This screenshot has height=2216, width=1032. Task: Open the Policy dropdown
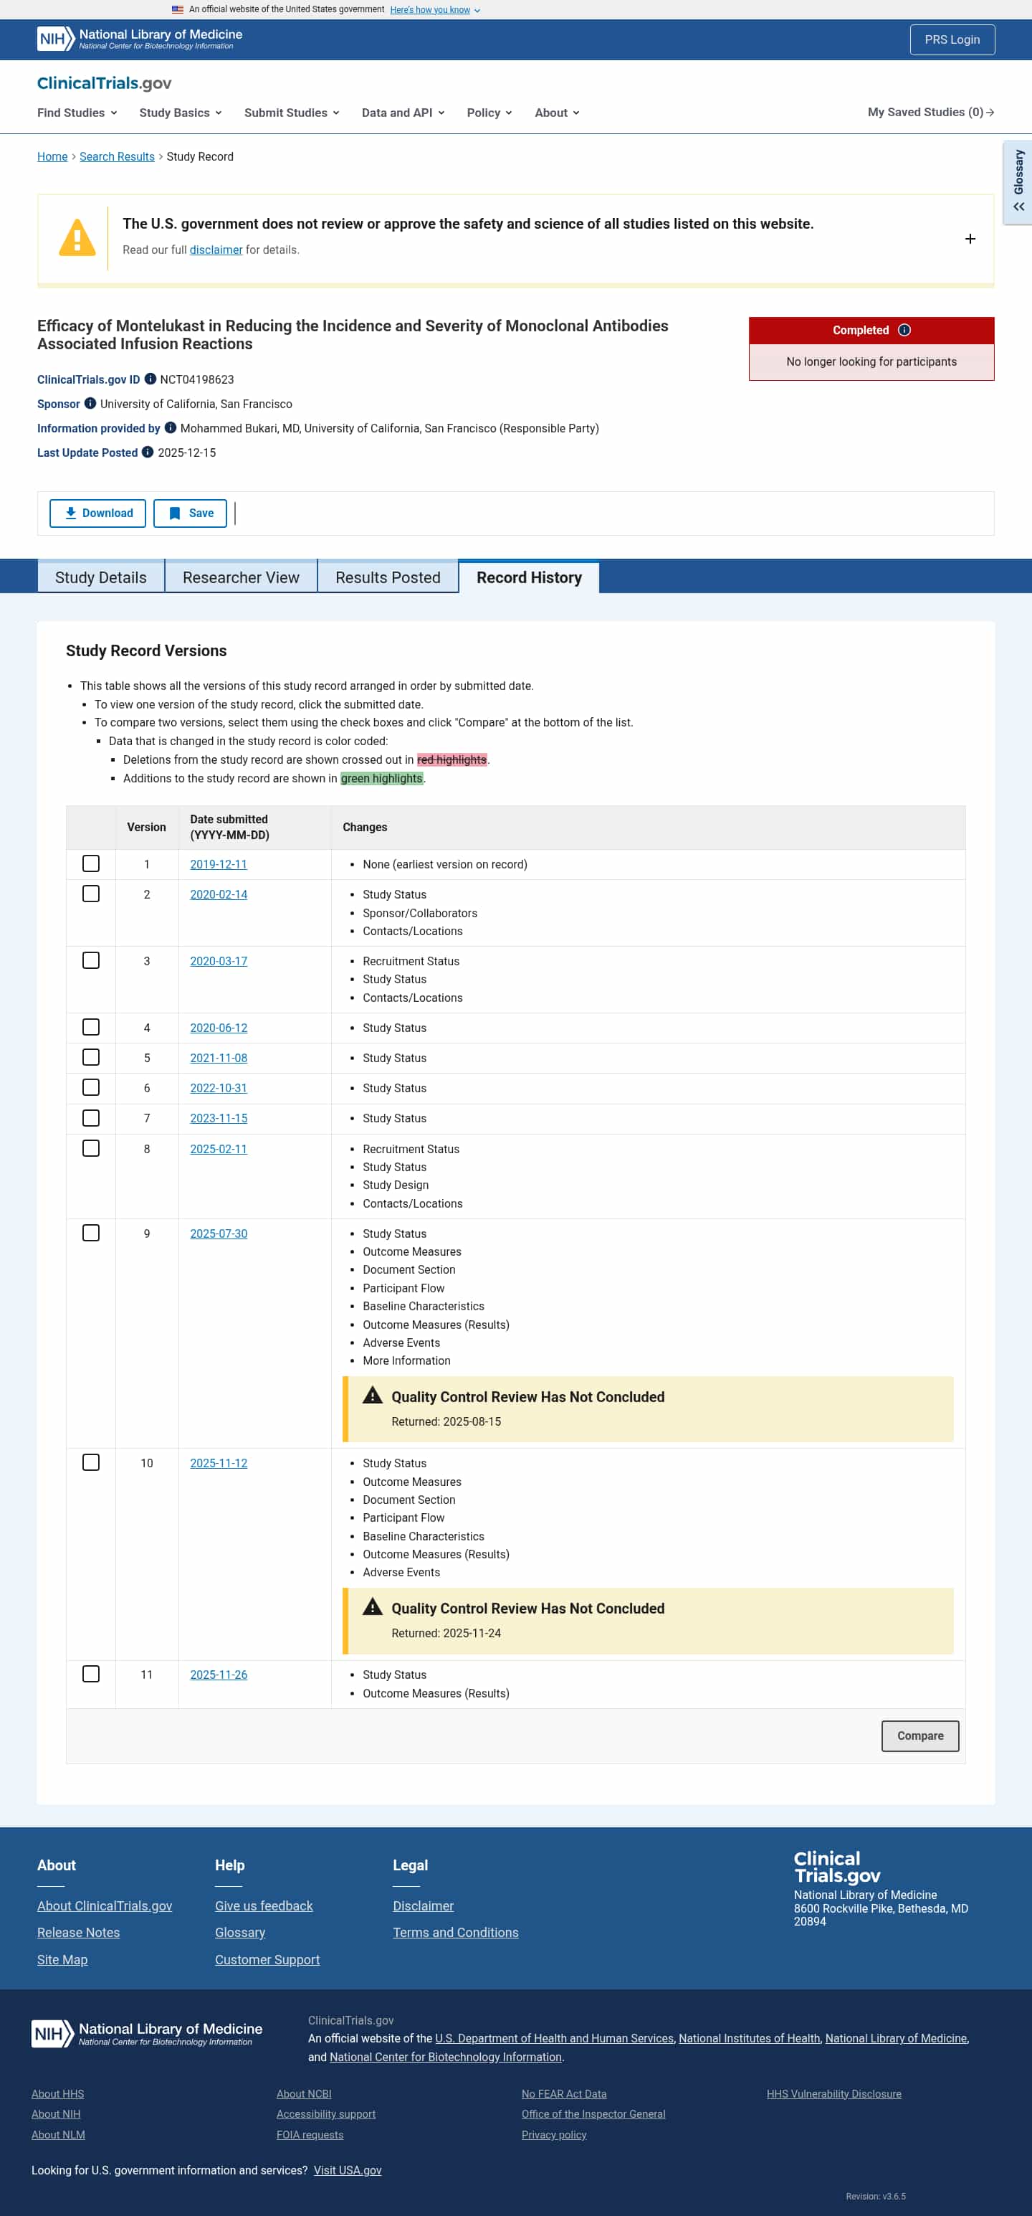(x=489, y=113)
